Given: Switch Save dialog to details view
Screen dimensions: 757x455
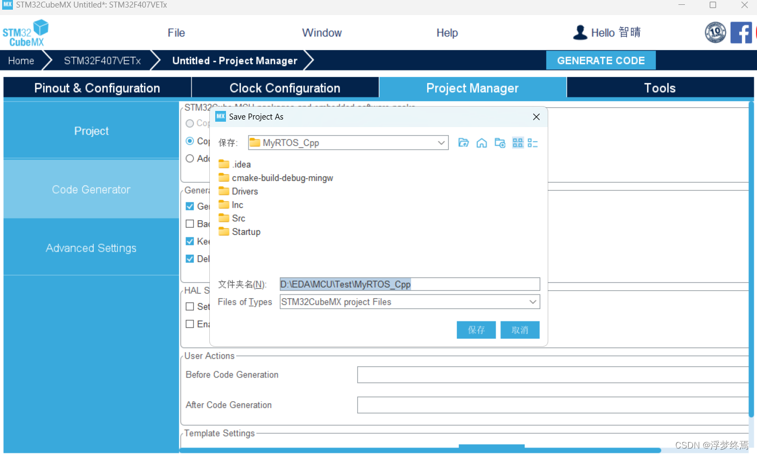Looking at the screenshot, I should point(533,143).
